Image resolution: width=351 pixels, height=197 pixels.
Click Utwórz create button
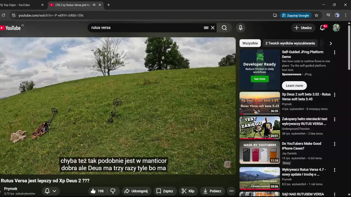tap(303, 28)
